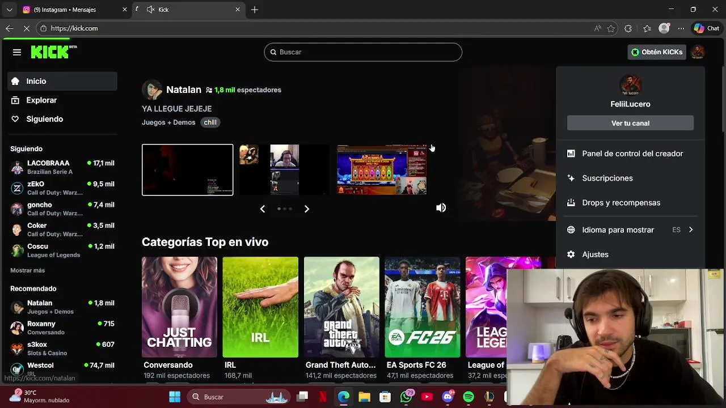This screenshot has height=408, width=726.
Task: Stop page loading button
Action: point(27,28)
